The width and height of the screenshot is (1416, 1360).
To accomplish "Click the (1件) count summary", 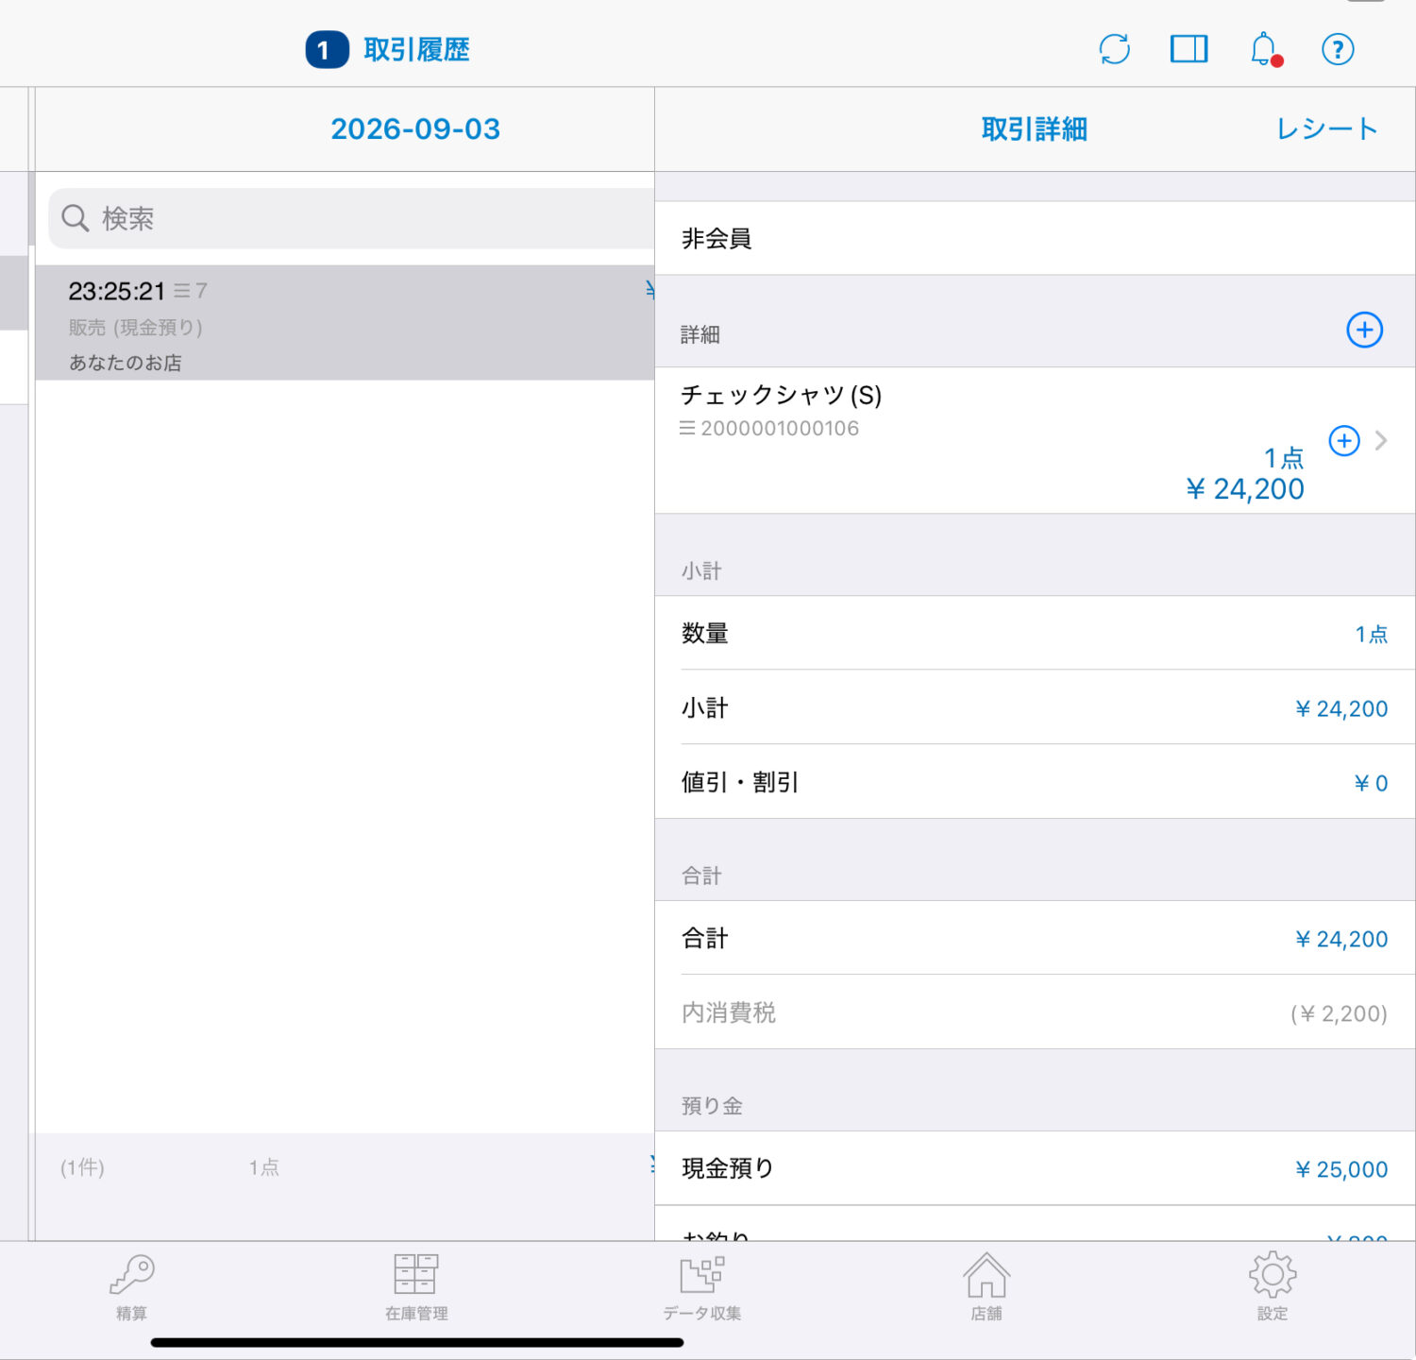I will coord(82,1167).
